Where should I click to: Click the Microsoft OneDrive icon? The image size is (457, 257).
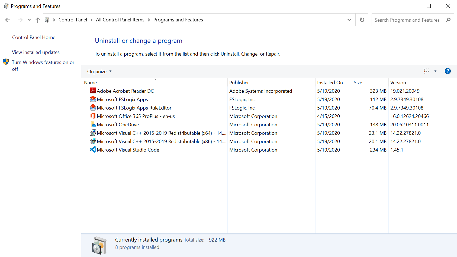pyautogui.click(x=93, y=124)
